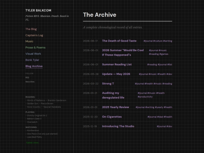Open the On Cigarettes post
This screenshot has width=204, height=153.
click(x=112, y=117)
